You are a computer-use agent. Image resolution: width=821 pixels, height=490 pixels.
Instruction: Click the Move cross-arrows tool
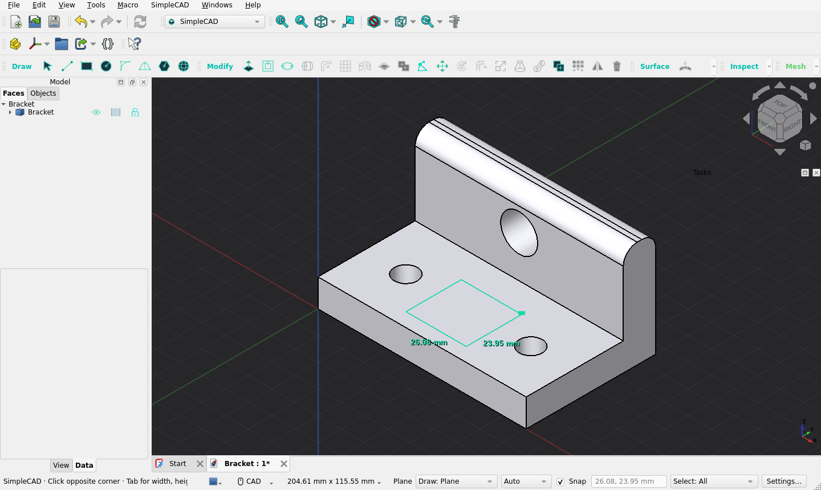[x=442, y=66]
